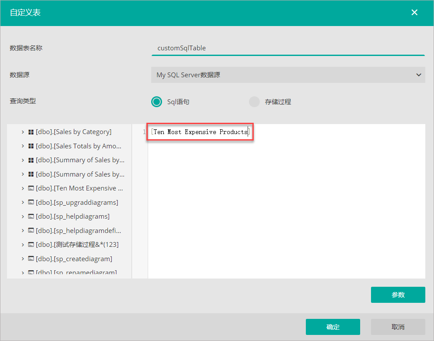Screen dimensions: 434x341
Task: Select the [dbo].[sp_upgraddiagrams] tree item label
Action: [x=77, y=203]
